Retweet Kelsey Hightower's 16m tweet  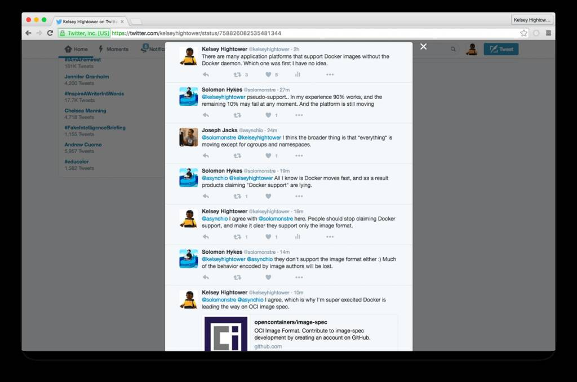coord(237,237)
